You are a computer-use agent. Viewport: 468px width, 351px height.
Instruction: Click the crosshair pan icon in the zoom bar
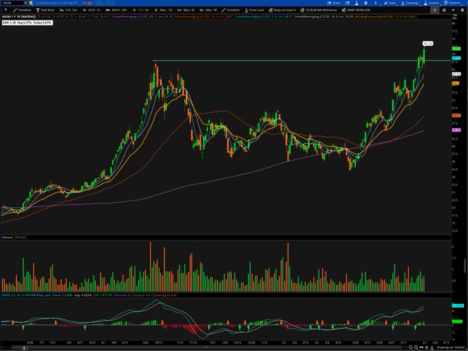point(427,348)
